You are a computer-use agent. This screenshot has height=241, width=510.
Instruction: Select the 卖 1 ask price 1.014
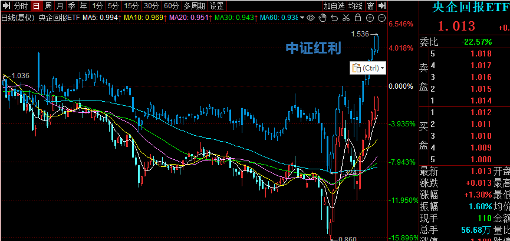click(481, 100)
